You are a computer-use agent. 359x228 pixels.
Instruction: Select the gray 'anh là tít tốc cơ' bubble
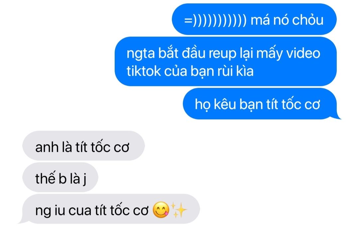83,146
